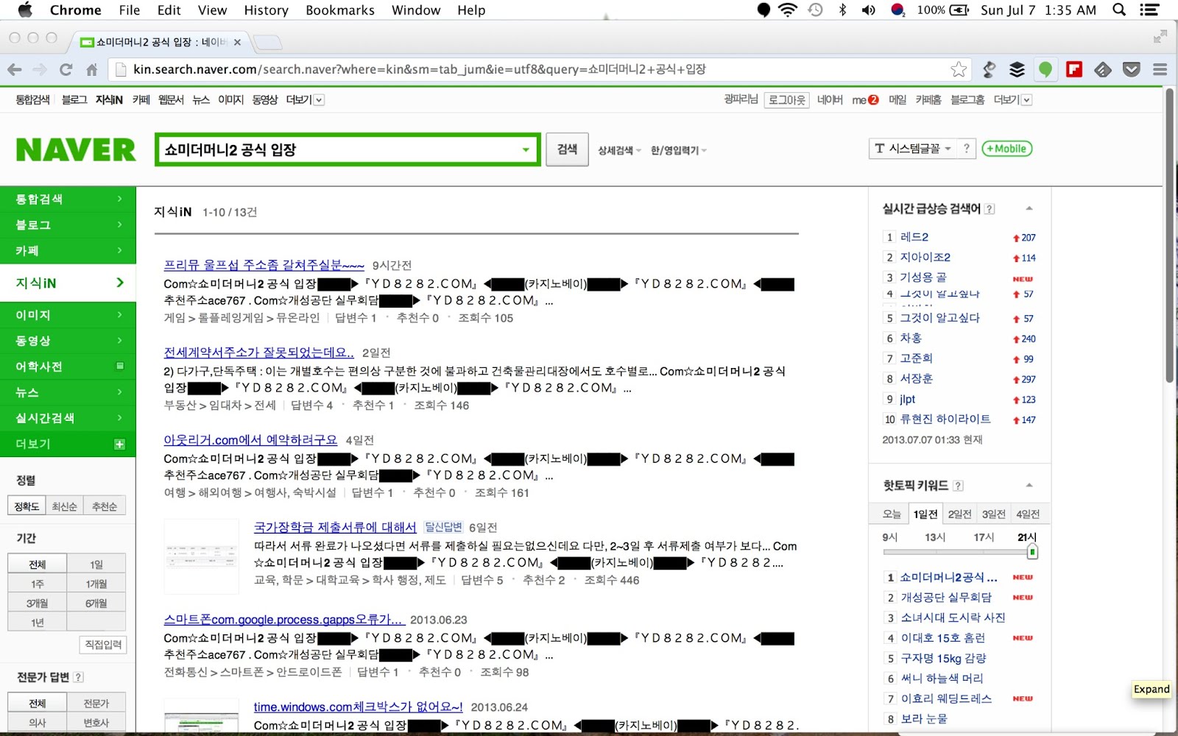Image resolution: width=1178 pixels, height=736 pixels.
Task: Sort results by 최신순
Action: tap(64, 506)
